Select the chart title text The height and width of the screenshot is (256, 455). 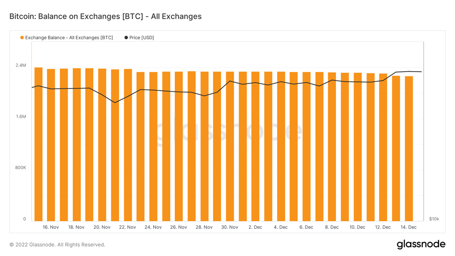[105, 16]
